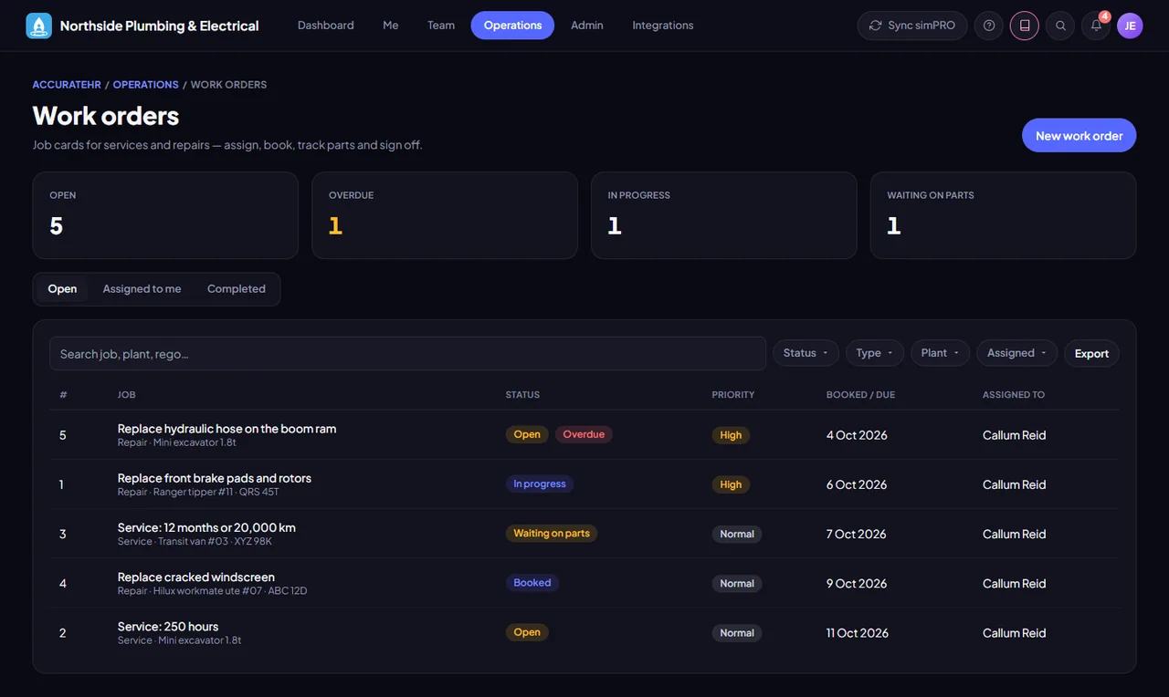Click the pink-outlined book icon

[x=1025, y=26]
